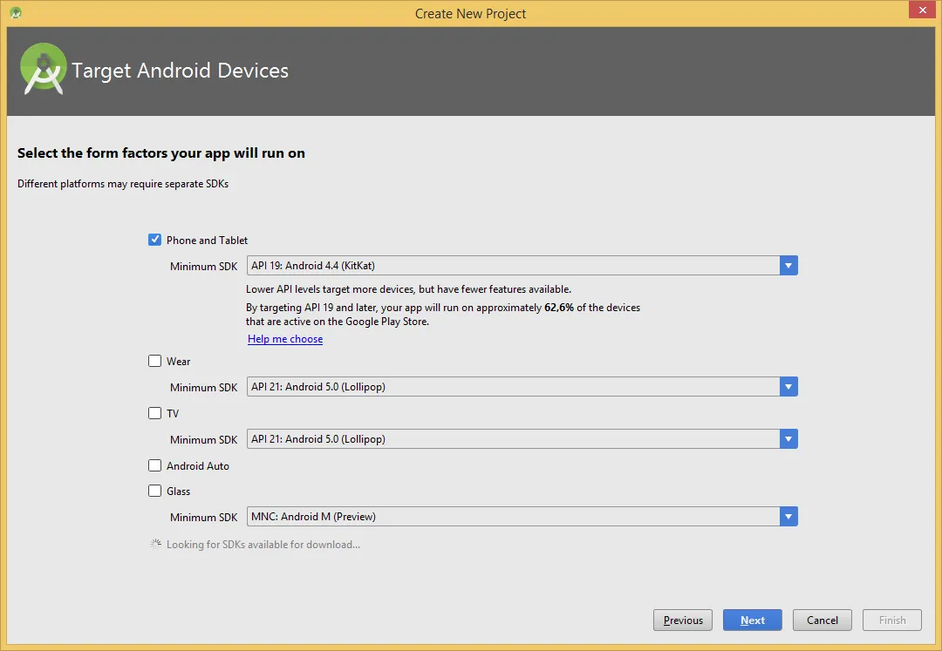
Task: Check the Android Auto option
Action: click(x=155, y=465)
